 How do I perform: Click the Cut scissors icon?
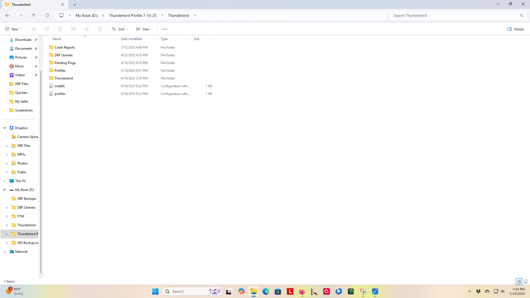point(34,29)
